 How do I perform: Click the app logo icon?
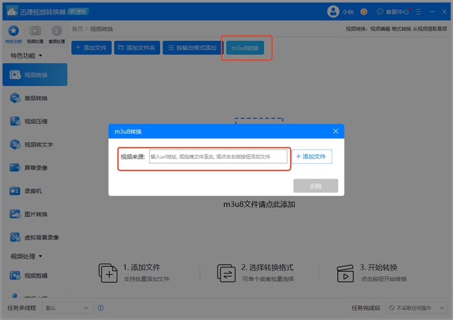click(12, 11)
